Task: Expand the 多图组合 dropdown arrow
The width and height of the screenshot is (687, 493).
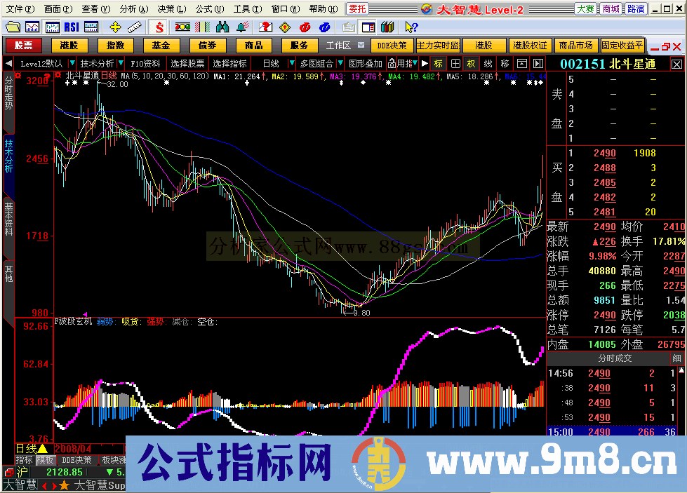Action: 340,64
